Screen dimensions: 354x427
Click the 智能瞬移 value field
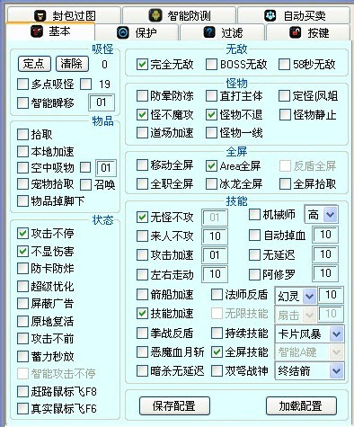tap(102, 102)
